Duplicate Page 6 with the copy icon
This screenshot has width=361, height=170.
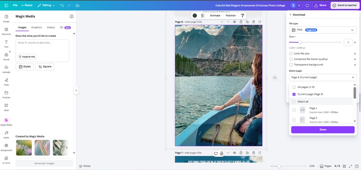247,22
